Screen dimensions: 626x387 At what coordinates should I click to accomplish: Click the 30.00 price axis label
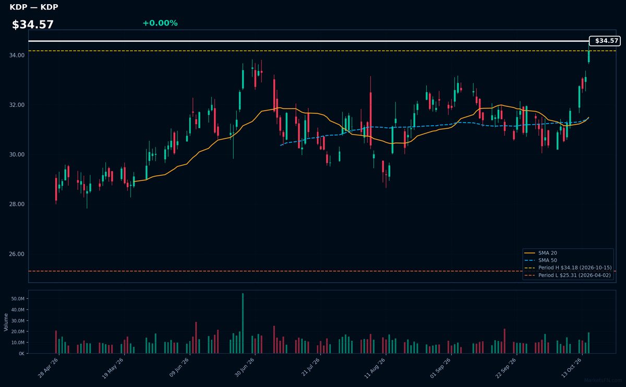(x=17, y=155)
